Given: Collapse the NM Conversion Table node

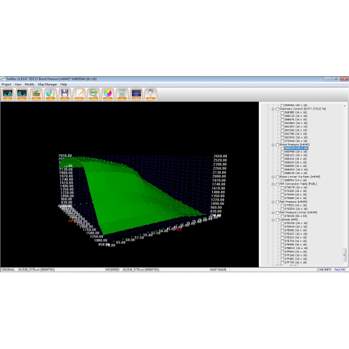Looking at the screenshot, I should [x=273, y=184].
